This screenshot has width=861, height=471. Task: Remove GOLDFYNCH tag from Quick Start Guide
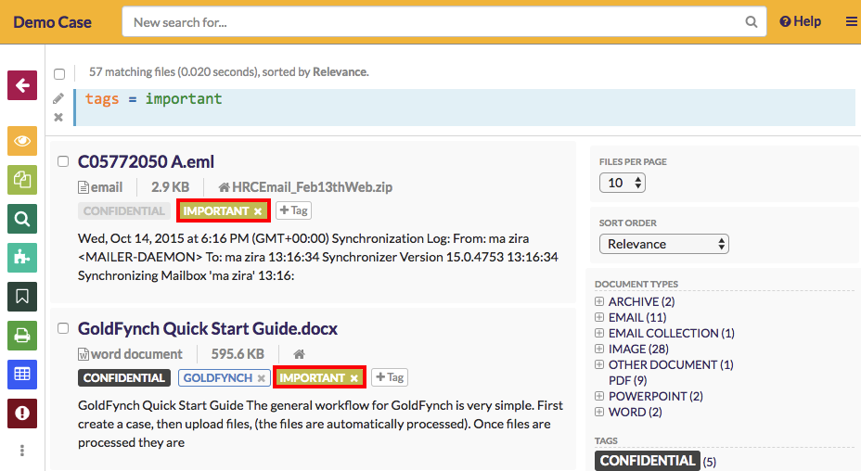[262, 378]
